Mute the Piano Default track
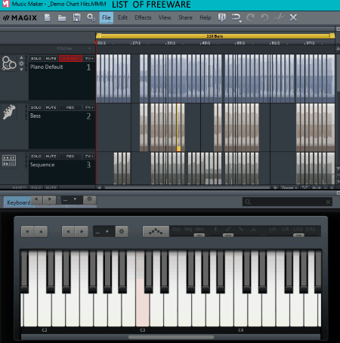This screenshot has height=343, width=340. point(51,58)
